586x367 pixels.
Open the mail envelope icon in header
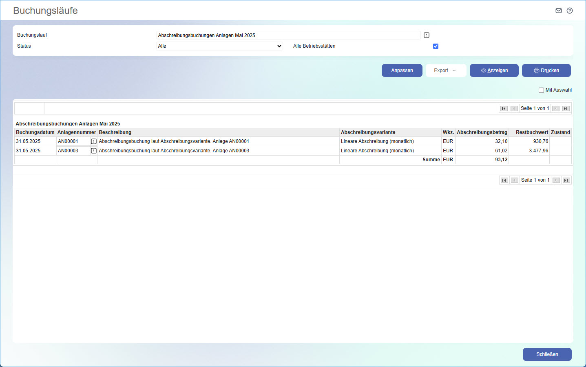[x=559, y=11]
